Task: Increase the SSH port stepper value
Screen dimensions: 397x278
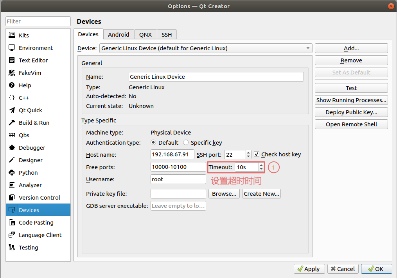Action: (248, 152)
